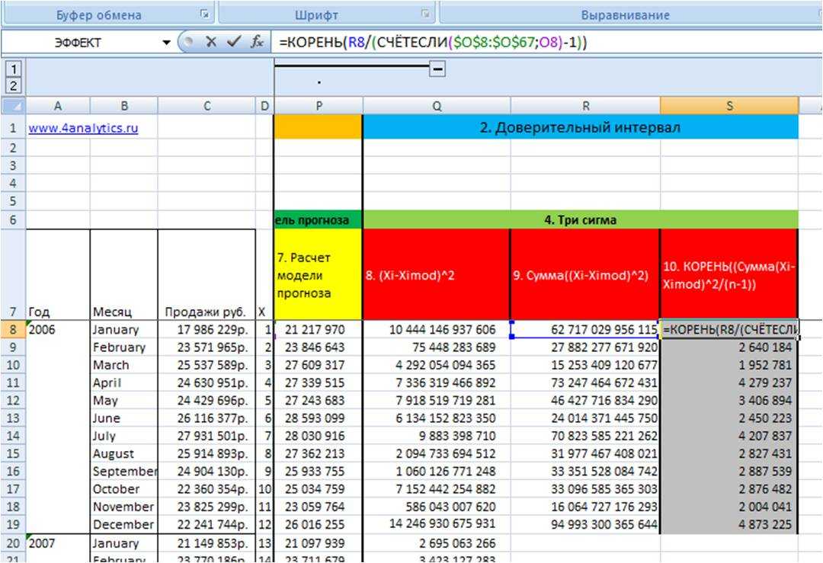This screenshot has height=563, width=823.
Task: Collapse the column group with minus button
Action: click(437, 69)
